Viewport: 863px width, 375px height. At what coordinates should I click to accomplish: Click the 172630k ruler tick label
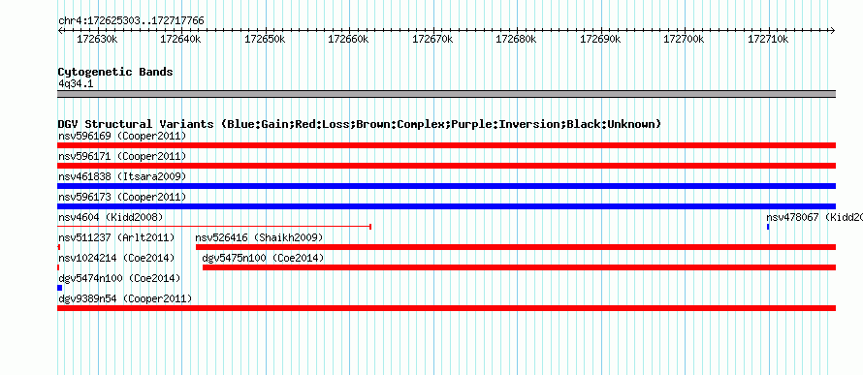(97, 40)
